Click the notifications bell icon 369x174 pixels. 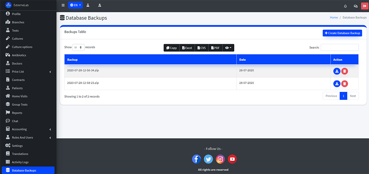tap(345, 6)
